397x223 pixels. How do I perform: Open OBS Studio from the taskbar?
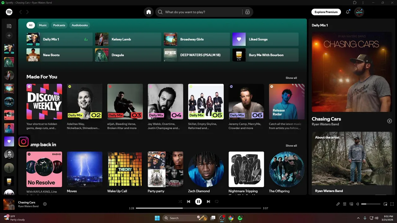222,218
